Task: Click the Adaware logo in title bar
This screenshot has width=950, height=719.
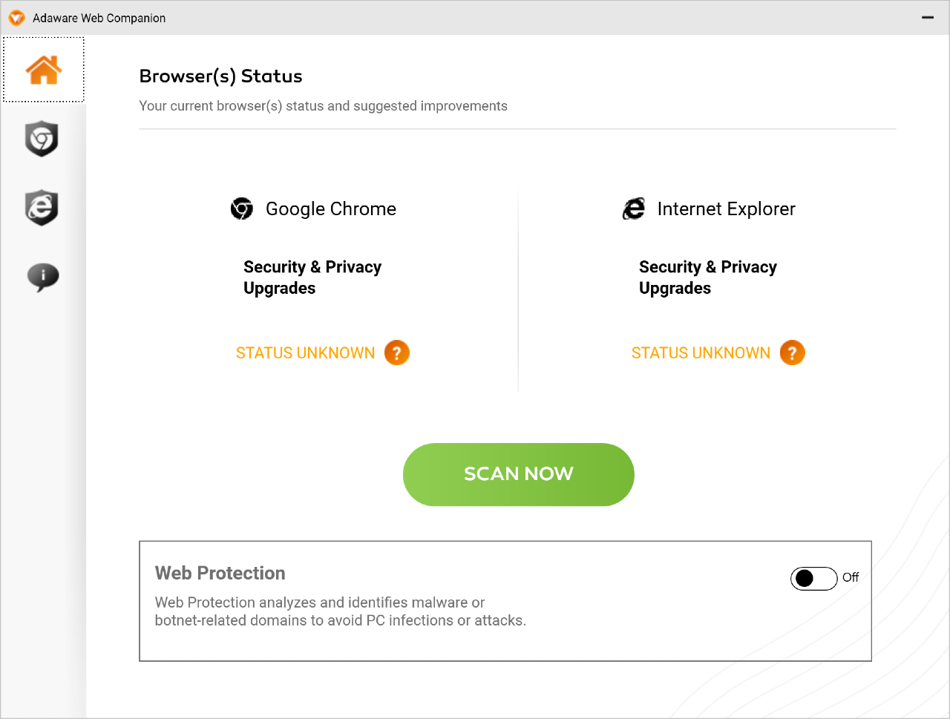Action: (x=16, y=18)
